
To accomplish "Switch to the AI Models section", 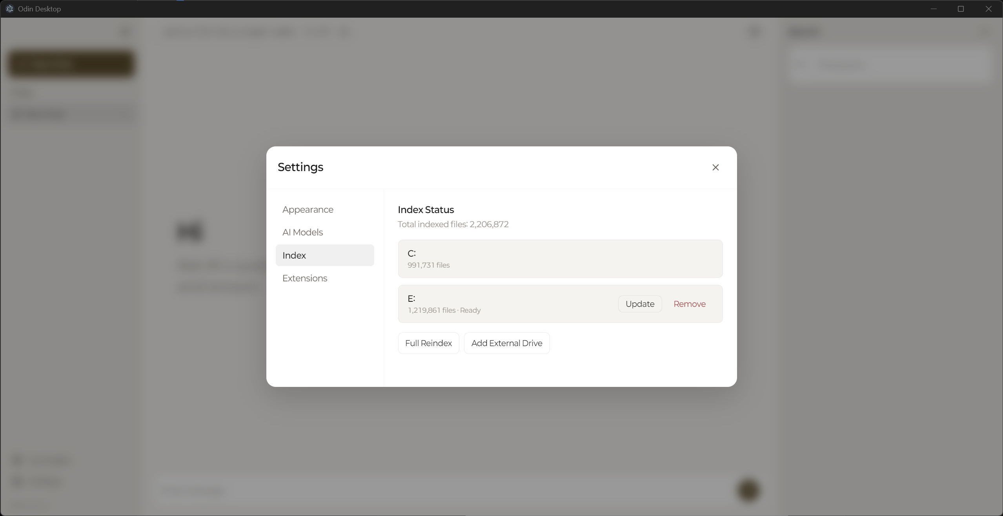I will pyautogui.click(x=302, y=232).
